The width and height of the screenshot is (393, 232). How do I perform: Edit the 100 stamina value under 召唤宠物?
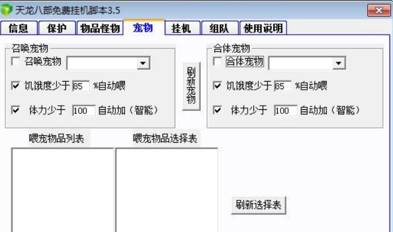(84, 110)
